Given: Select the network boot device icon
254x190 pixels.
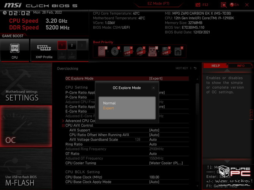Looking at the screenshot, I should pos(178,51).
